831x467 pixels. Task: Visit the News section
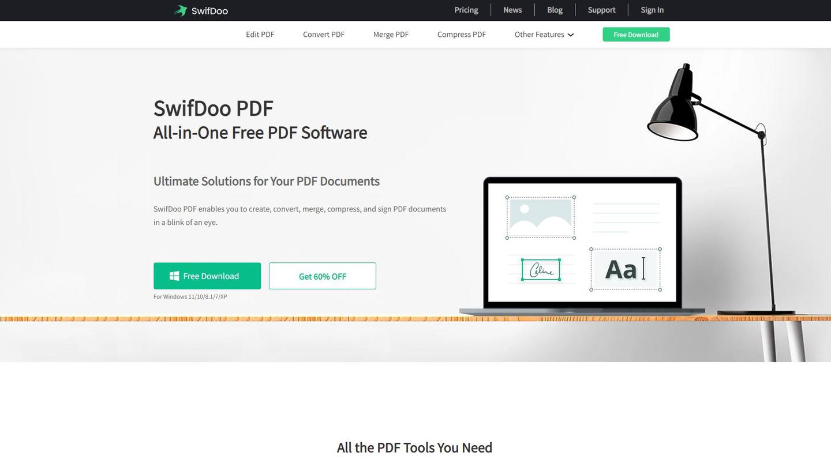click(x=512, y=10)
